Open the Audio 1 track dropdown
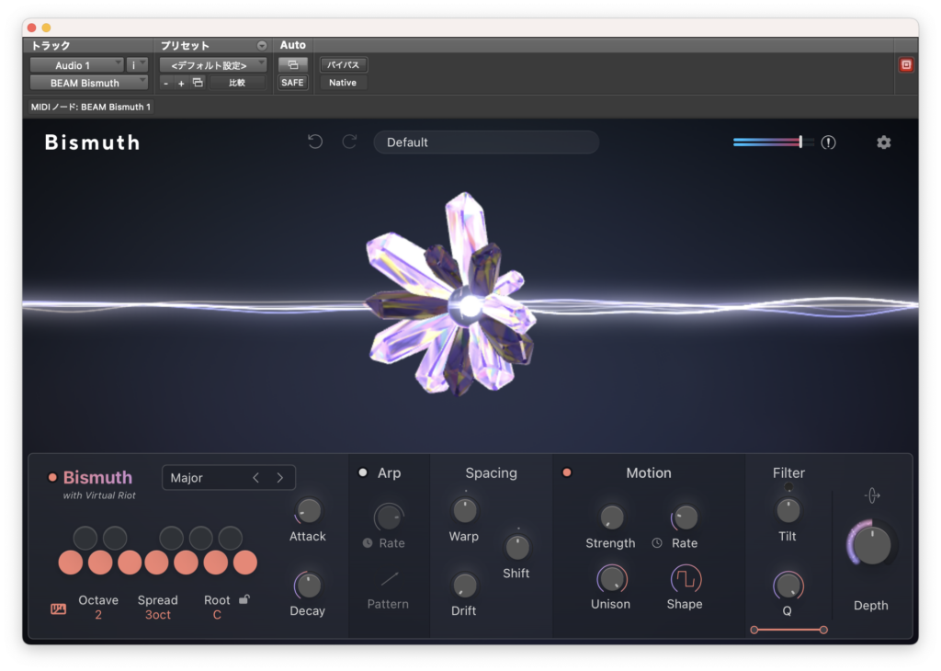Screen dimensions: 941x671 [x=77, y=65]
